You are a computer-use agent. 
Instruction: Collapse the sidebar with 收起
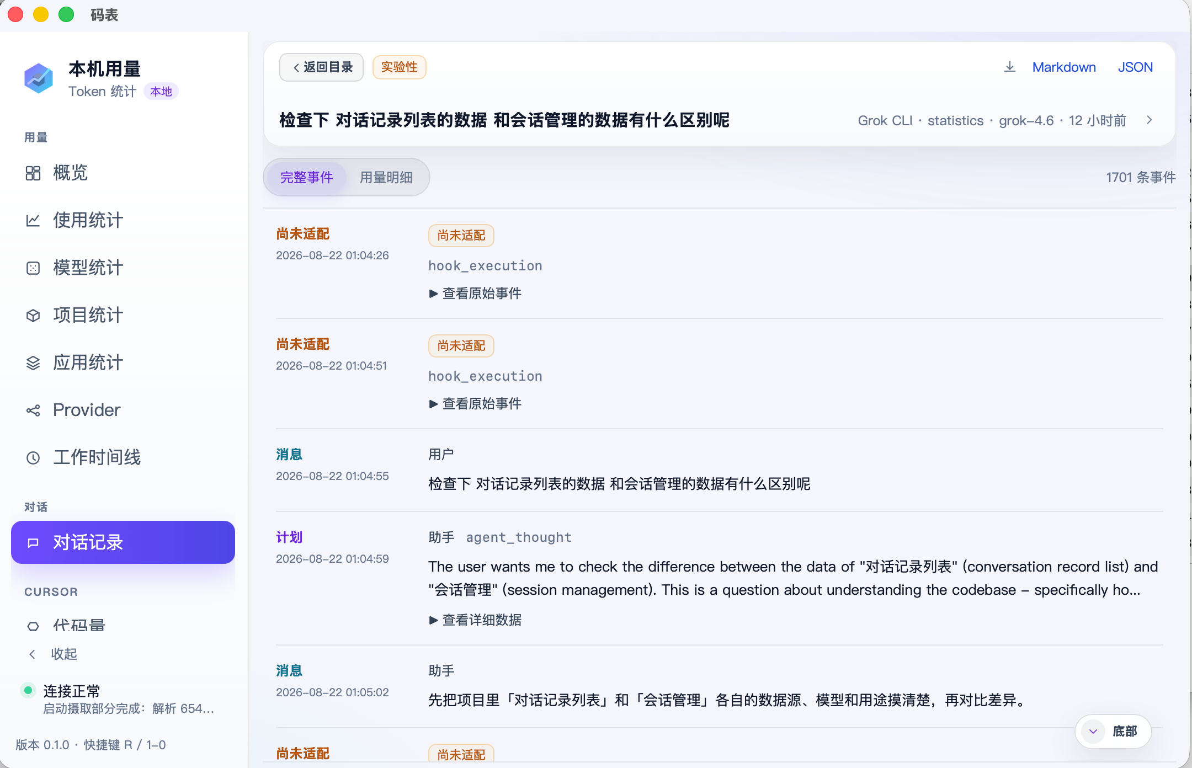tap(63, 654)
